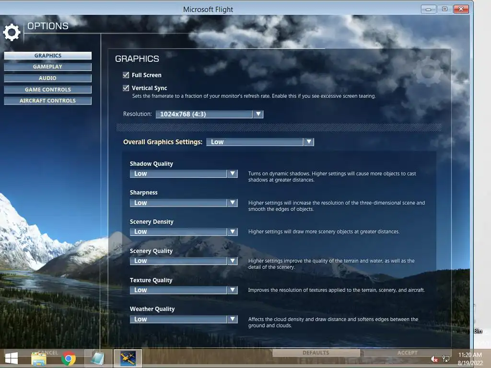
Task: Click the Defaults button
Action: pyautogui.click(x=316, y=353)
